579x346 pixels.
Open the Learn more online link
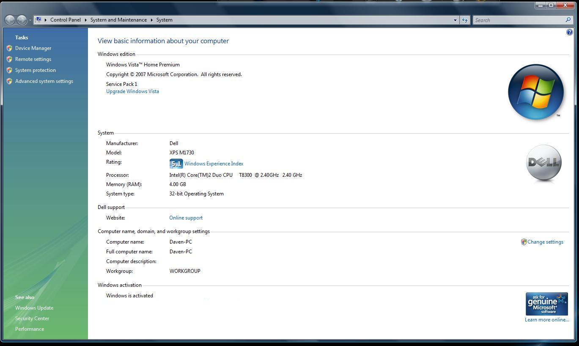click(x=547, y=320)
